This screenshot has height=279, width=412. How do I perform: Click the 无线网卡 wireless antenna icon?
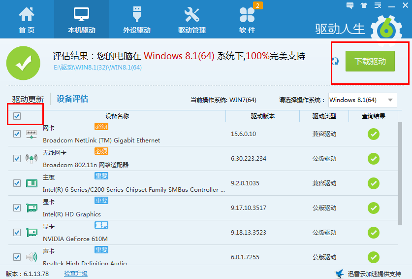(x=32, y=159)
